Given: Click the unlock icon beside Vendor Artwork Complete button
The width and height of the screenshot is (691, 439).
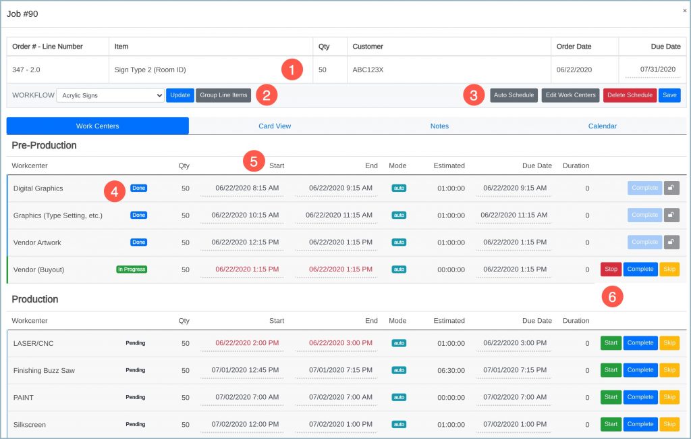Looking at the screenshot, I should [x=671, y=242].
